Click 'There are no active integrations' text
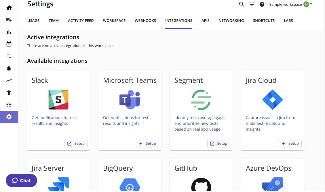The height and width of the screenshot is (192, 325). (x=71, y=46)
